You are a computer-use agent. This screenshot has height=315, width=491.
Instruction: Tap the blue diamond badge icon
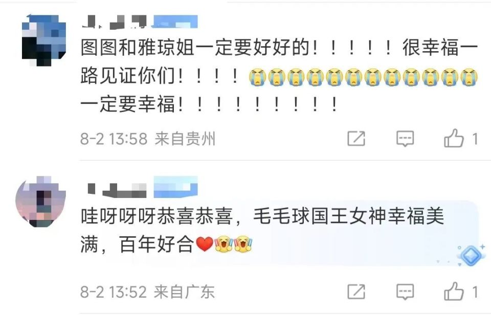[x=471, y=255]
